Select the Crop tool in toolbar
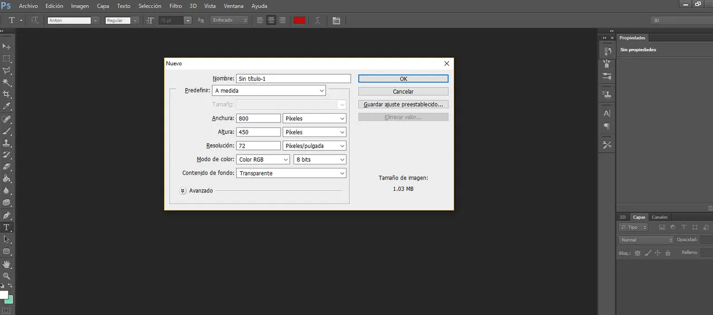713x315 pixels. (7, 94)
